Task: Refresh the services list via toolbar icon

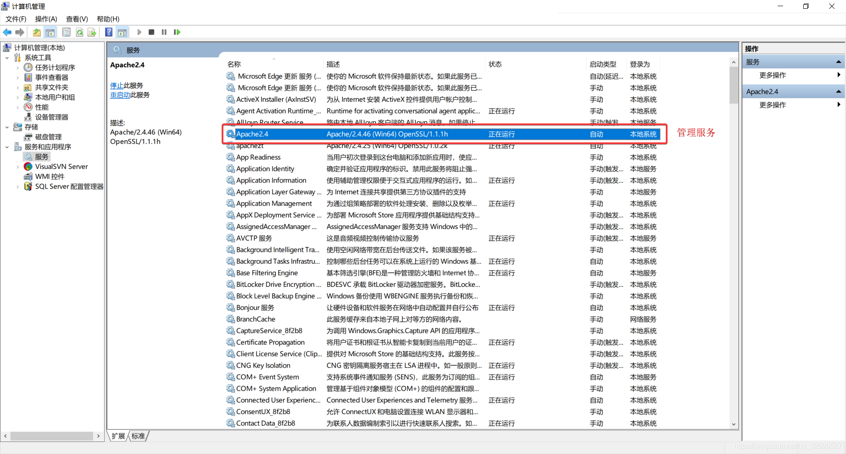Action: pos(79,32)
